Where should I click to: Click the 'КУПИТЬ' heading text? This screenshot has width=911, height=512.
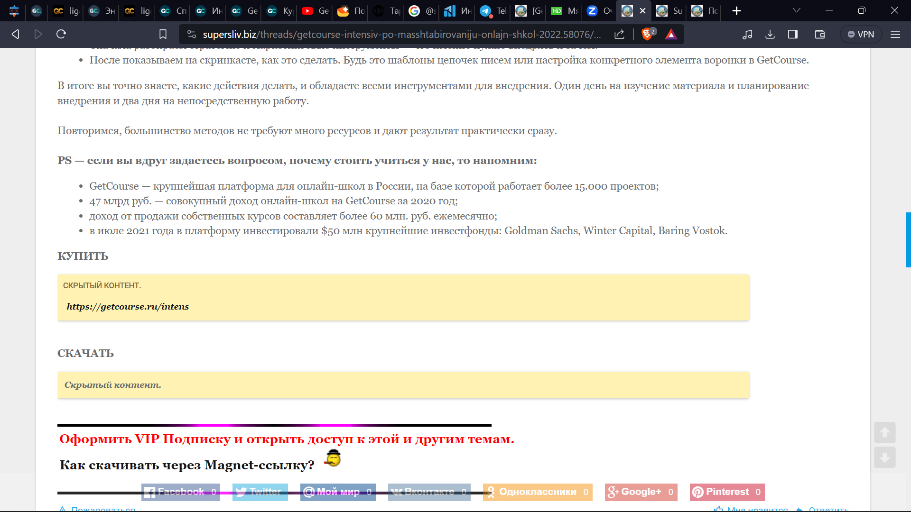coord(83,256)
